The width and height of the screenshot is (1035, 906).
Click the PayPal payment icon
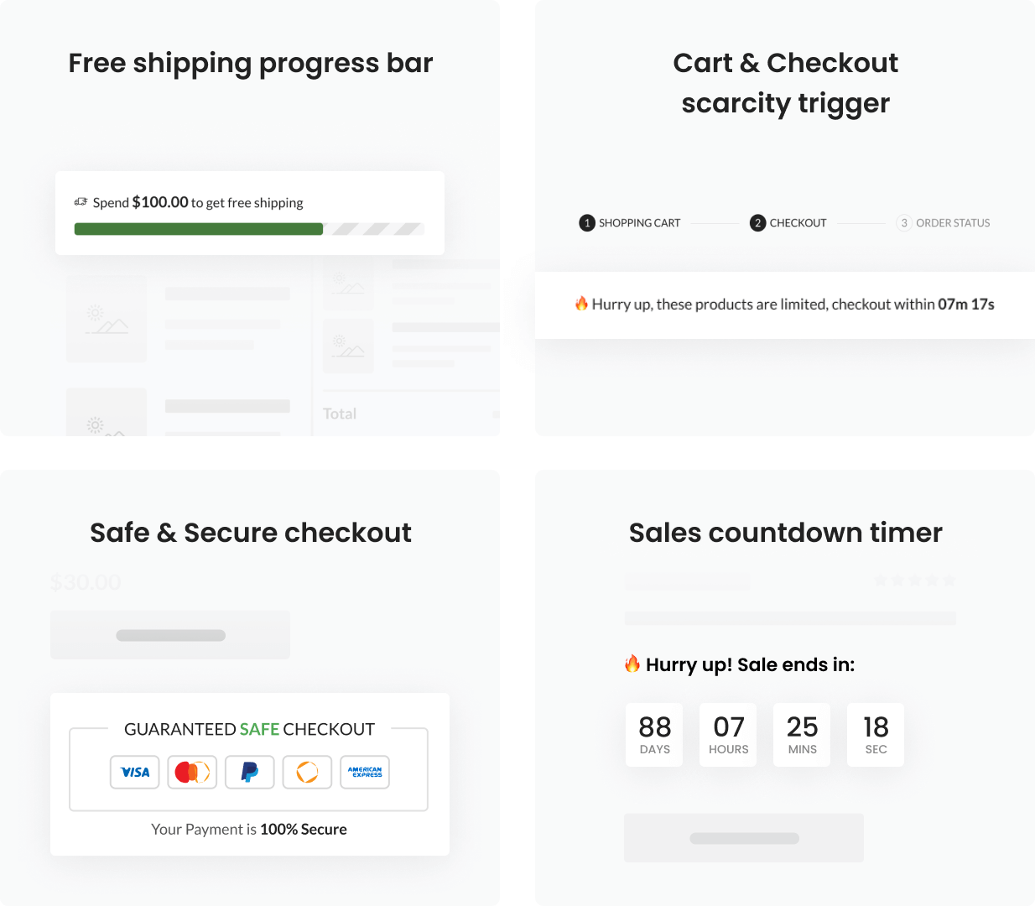tap(250, 772)
